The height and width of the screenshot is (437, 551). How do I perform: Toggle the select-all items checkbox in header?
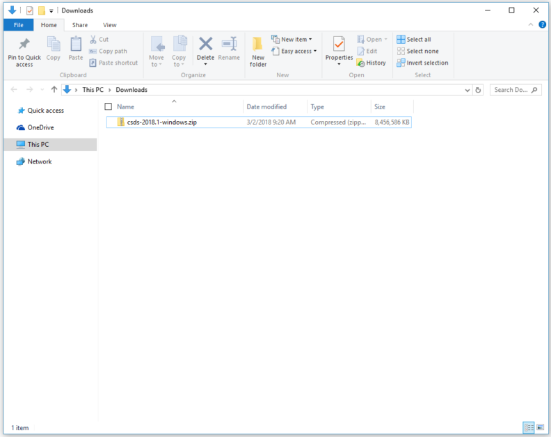tap(108, 107)
